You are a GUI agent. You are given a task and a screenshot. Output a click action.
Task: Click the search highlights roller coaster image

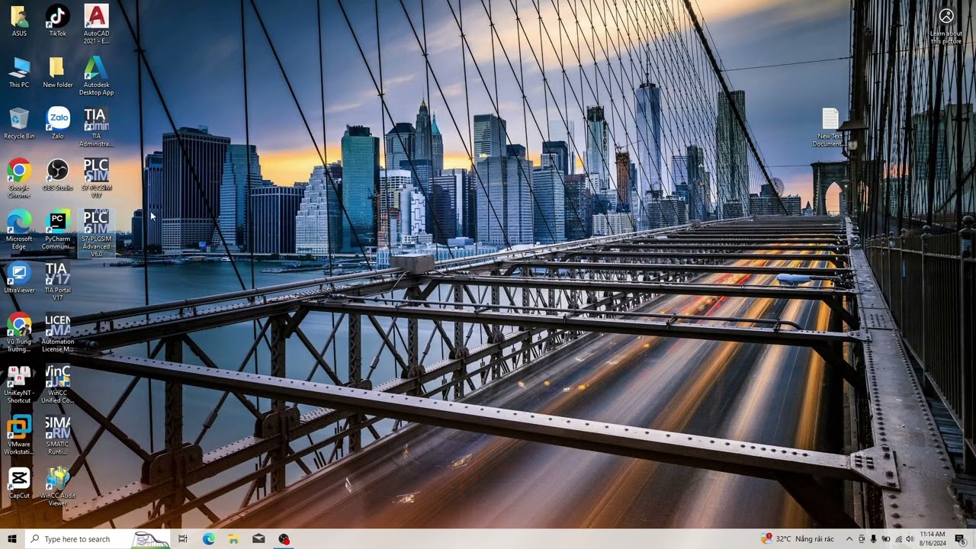point(151,539)
